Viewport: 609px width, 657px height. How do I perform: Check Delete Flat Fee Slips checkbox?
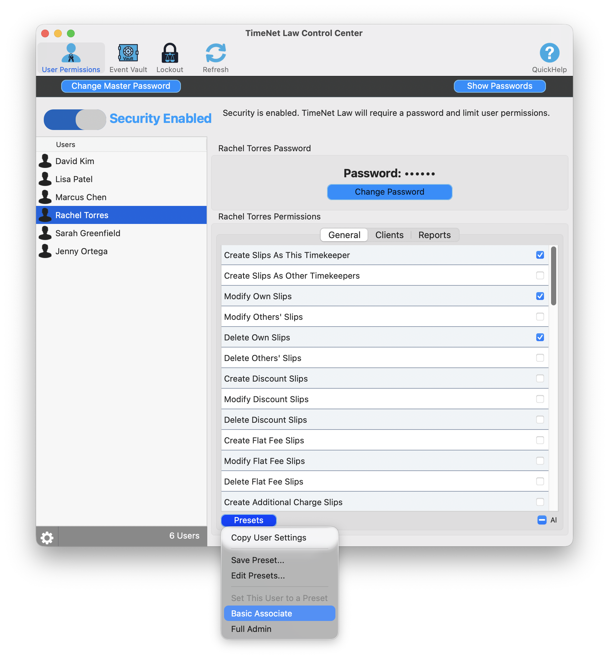(540, 481)
